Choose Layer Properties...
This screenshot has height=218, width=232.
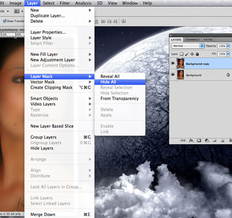[x=59, y=32]
